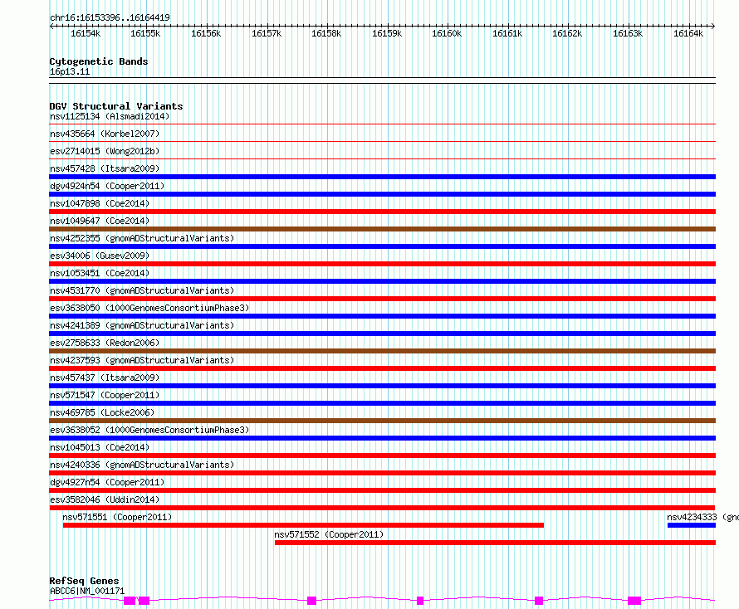This screenshot has height=609, width=739.
Task: Click the blue bar under nsv457437
Action: [382, 386]
